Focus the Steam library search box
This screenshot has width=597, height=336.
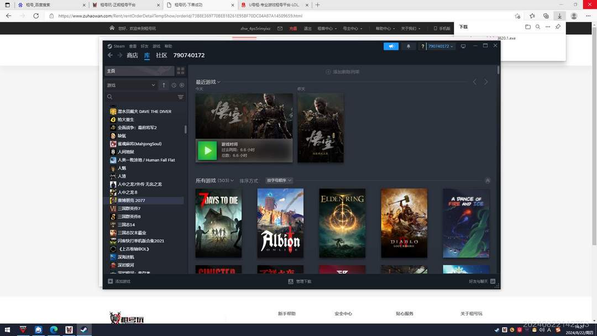coord(142,97)
